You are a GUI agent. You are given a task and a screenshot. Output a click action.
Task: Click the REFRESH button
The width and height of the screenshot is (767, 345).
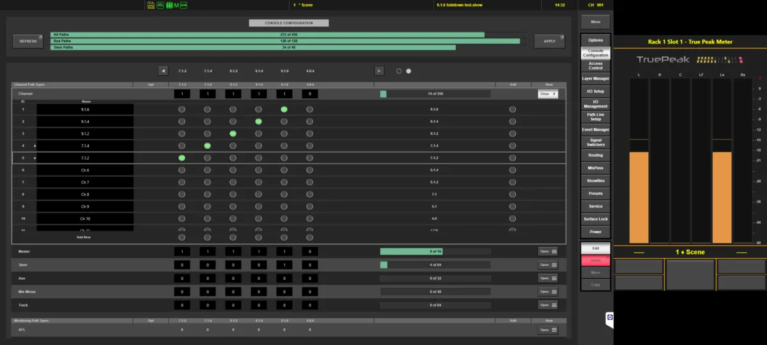(x=28, y=41)
